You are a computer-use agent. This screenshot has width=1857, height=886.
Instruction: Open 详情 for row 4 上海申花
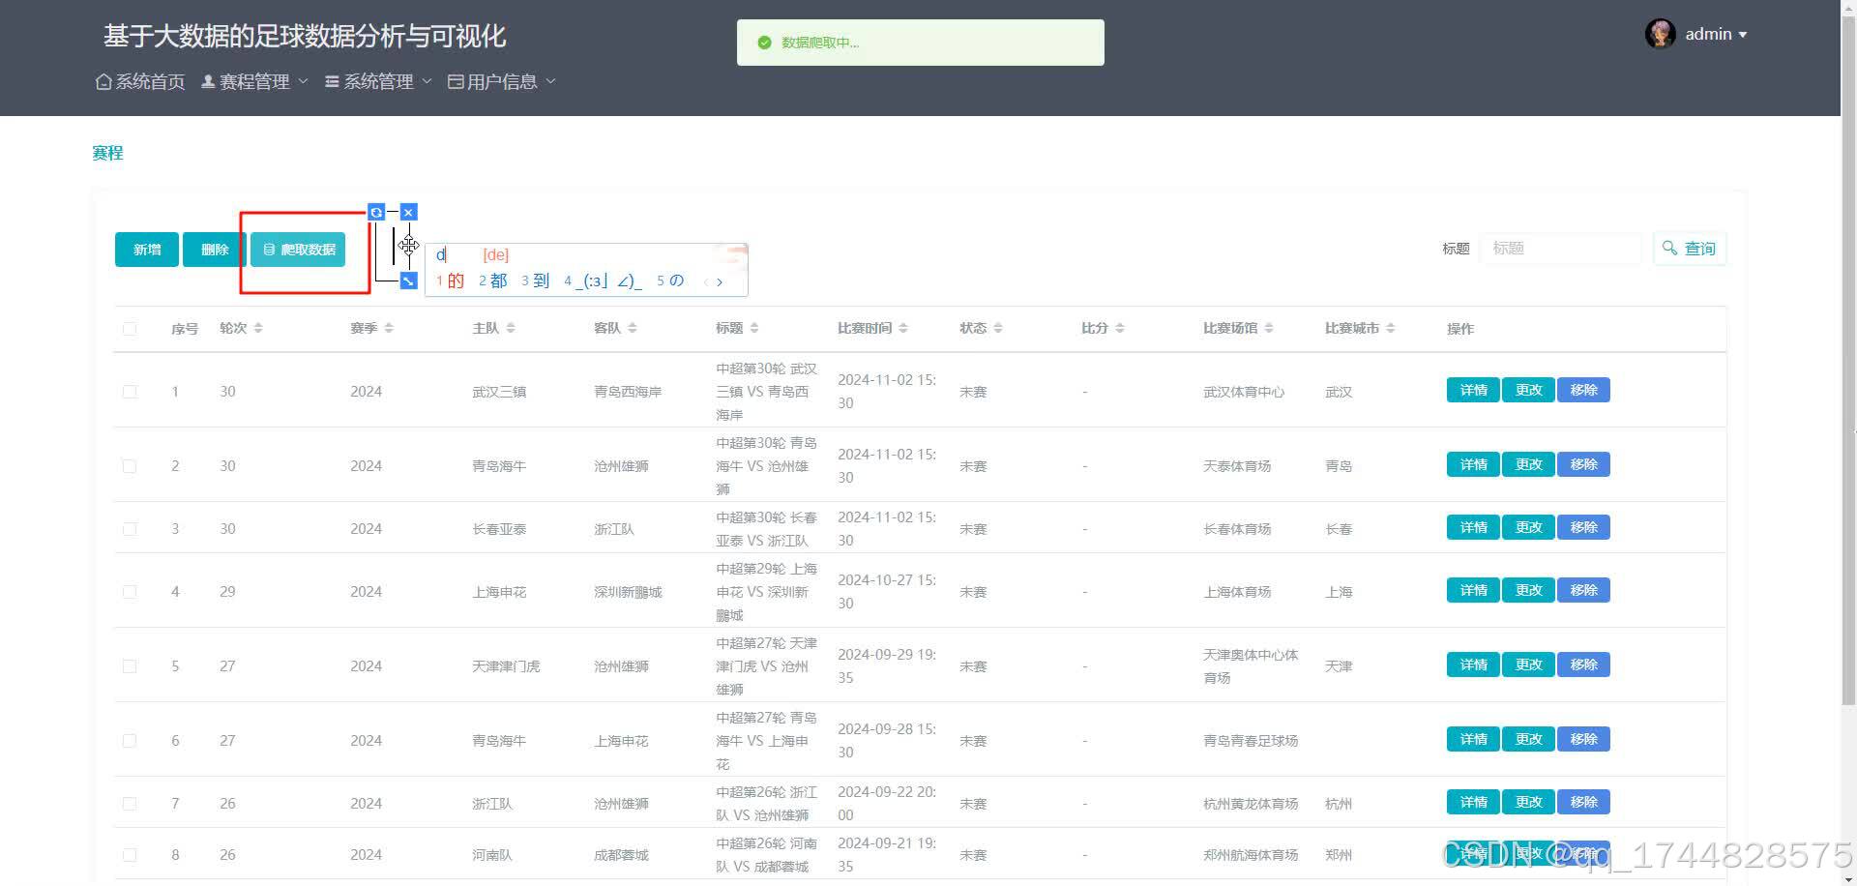click(x=1473, y=591)
